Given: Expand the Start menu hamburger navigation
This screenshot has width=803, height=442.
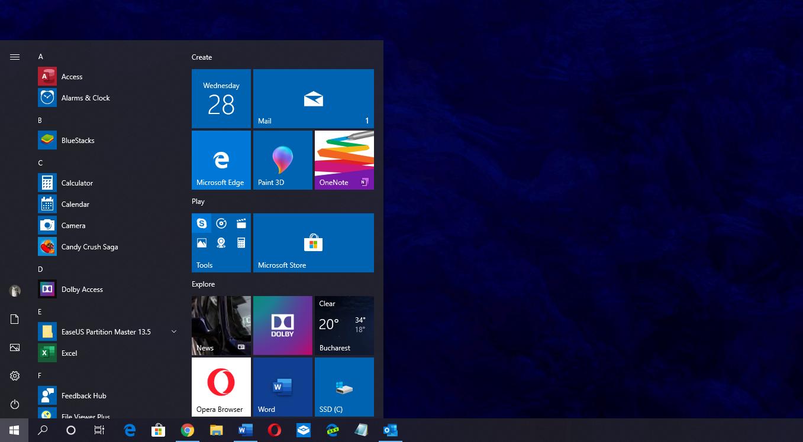Looking at the screenshot, I should pyautogui.click(x=15, y=57).
